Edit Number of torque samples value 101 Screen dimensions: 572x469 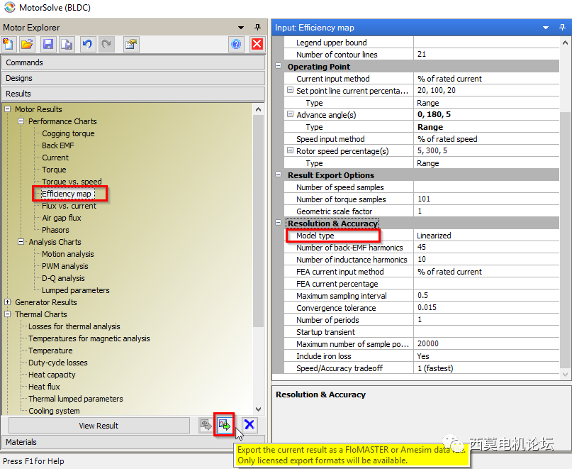[x=486, y=199]
